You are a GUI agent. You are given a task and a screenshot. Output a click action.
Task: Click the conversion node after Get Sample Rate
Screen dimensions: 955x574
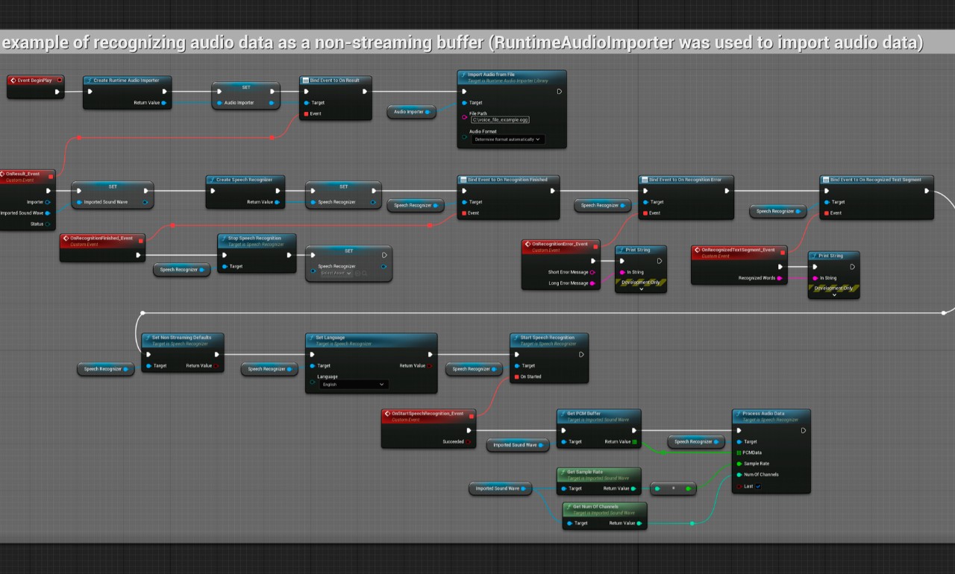click(673, 489)
